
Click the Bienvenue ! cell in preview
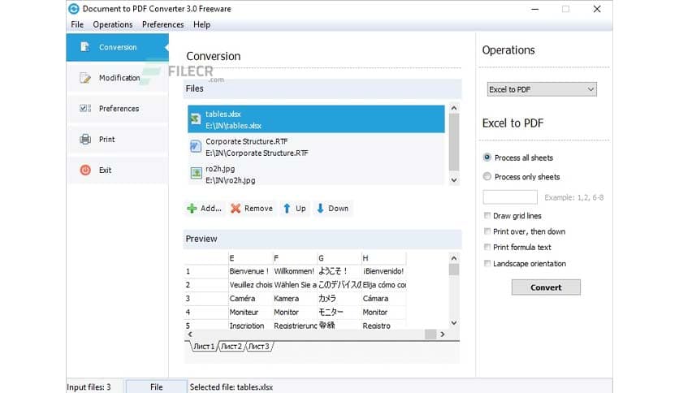tap(250, 271)
